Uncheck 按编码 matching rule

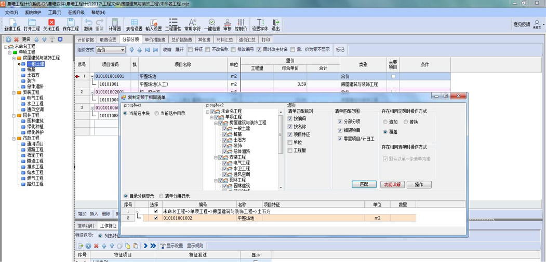pyautogui.click(x=290, y=119)
